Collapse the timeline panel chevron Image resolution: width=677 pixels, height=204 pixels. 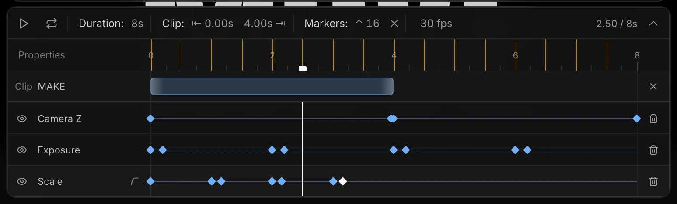click(653, 24)
